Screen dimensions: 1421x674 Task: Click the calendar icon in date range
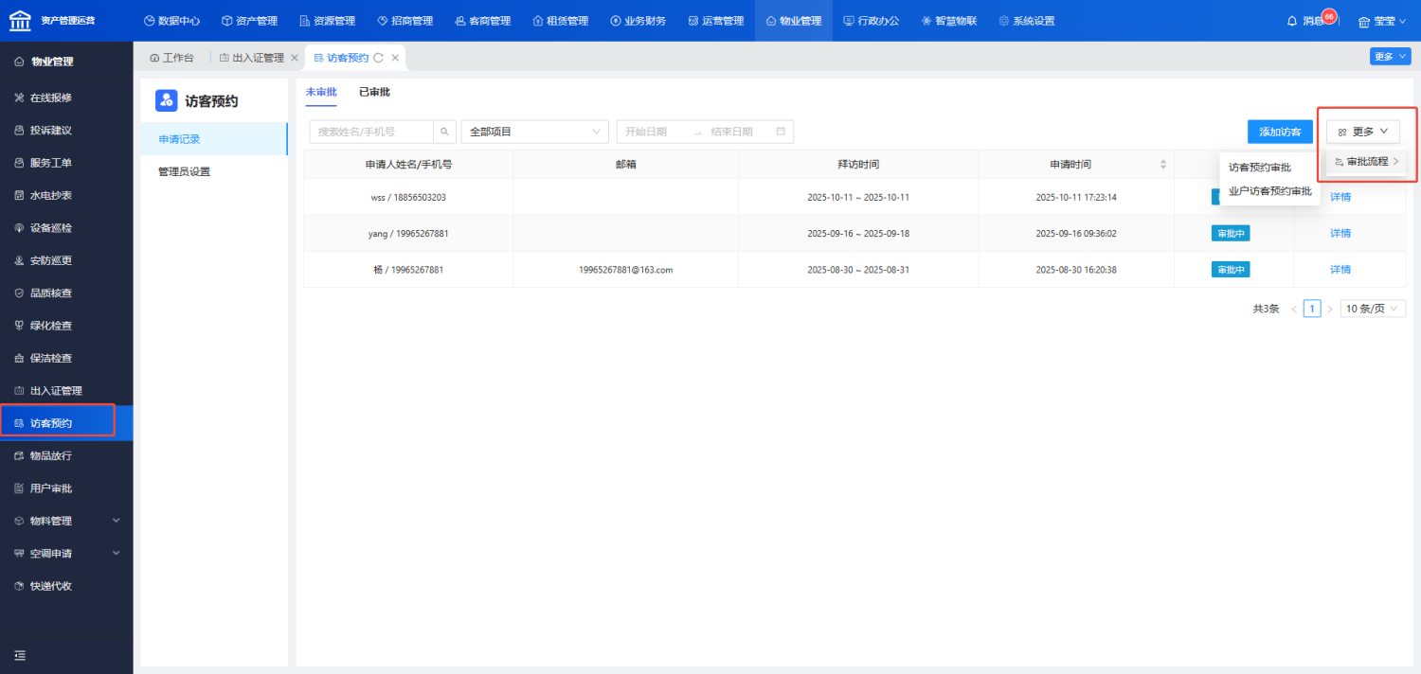[781, 132]
